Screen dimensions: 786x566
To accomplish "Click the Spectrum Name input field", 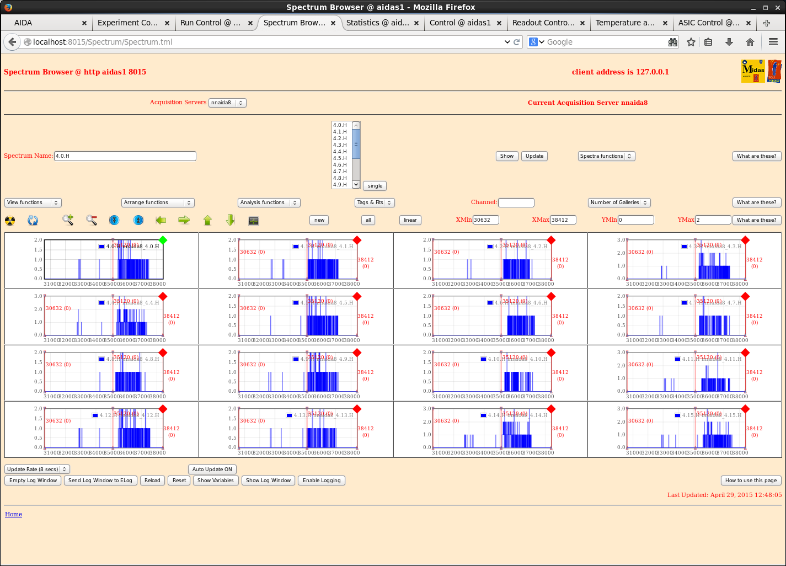I will 125,156.
